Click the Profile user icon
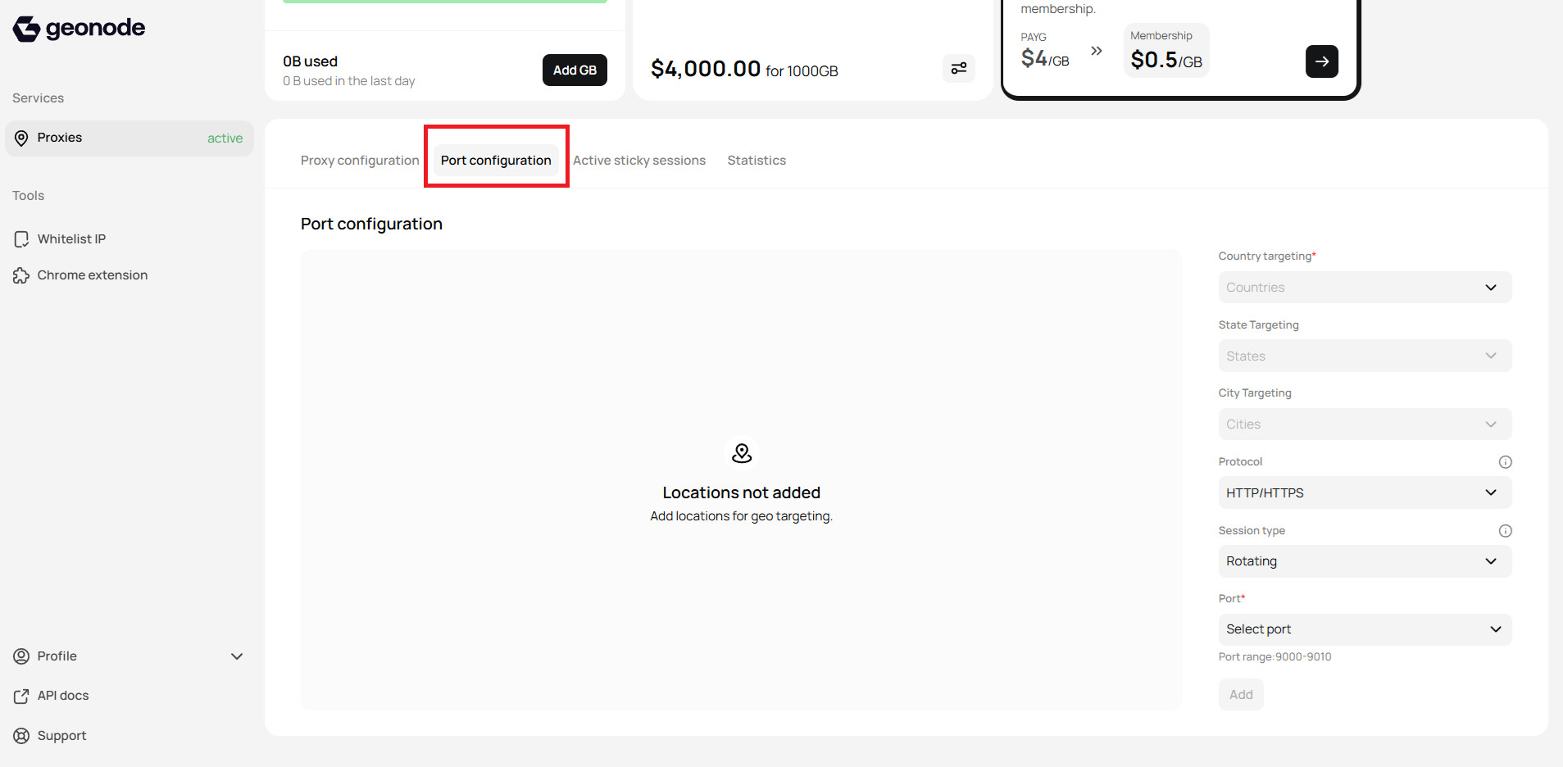Image resolution: width=1563 pixels, height=767 pixels. point(21,656)
